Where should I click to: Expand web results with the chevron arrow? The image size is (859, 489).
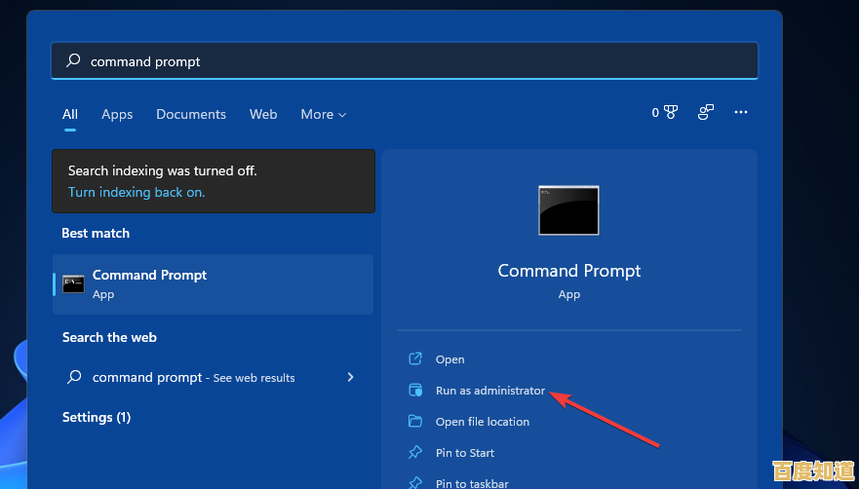pos(350,377)
